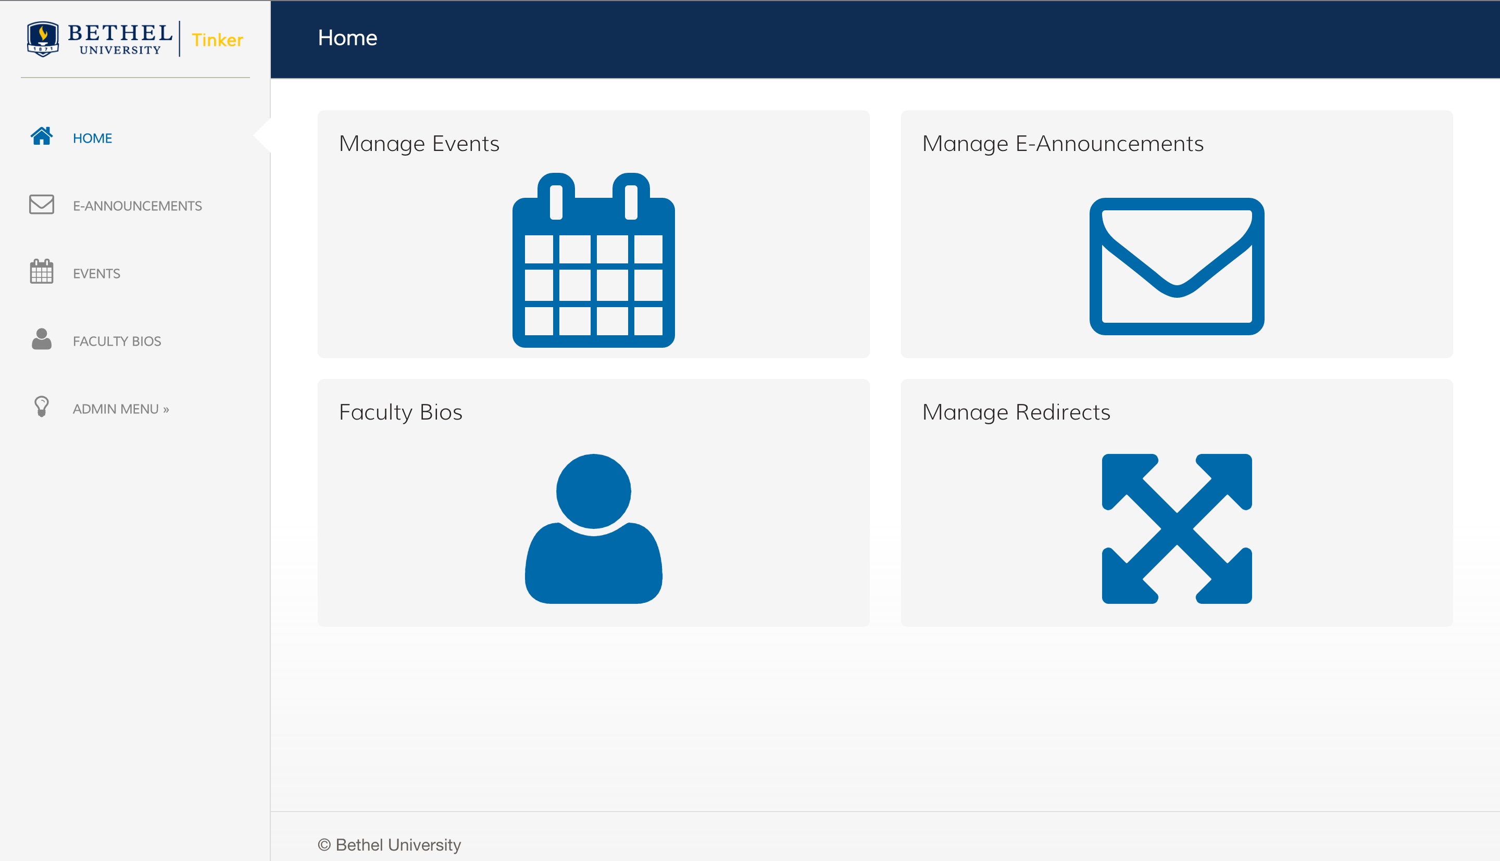Click the crossed arrows redirects icon

click(x=1177, y=529)
